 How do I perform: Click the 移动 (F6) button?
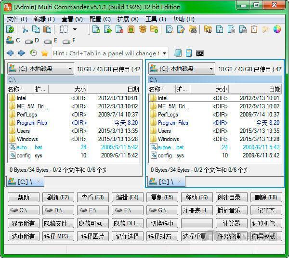pyautogui.click(x=197, y=197)
